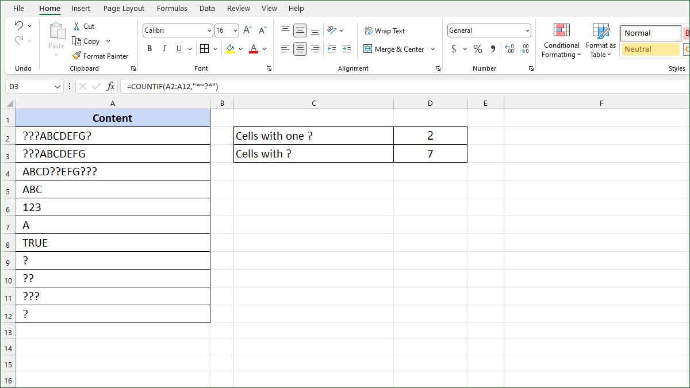Image resolution: width=690 pixels, height=388 pixels.
Task: Click the Insert Function fx icon
Action: click(x=111, y=86)
